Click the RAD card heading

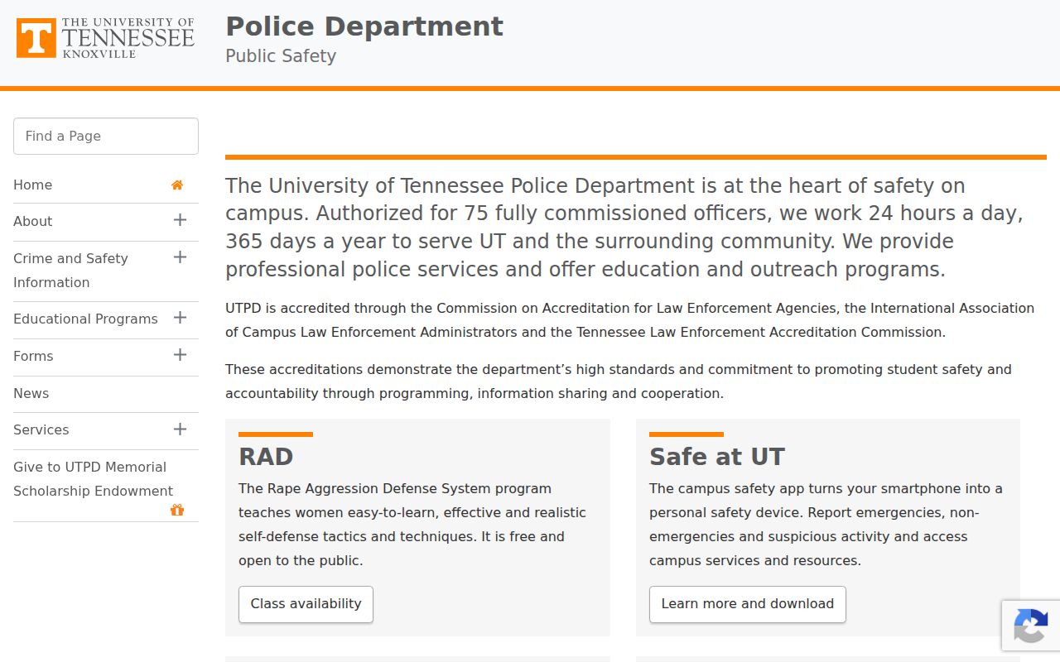point(266,457)
